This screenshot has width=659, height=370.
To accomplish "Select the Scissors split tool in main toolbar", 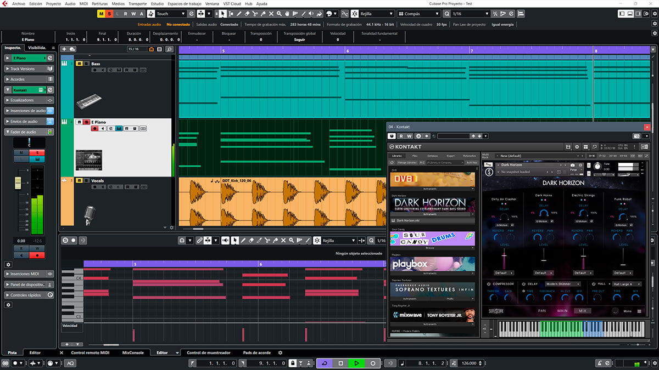I will point(256,14).
